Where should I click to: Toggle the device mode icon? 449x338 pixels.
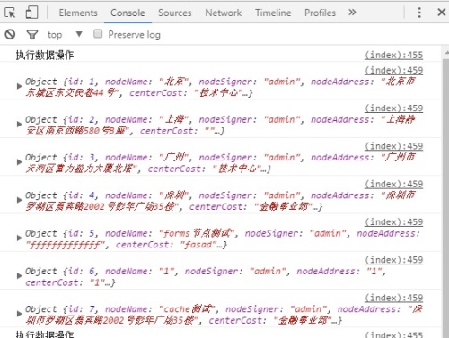(31, 13)
